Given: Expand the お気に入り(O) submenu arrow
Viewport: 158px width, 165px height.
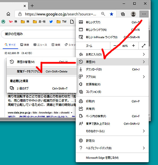Looking at the screenshot, I should pyautogui.click(x=144, y=54).
